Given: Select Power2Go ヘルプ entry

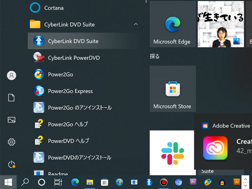Looking at the screenshot, I should tap(68, 124).
